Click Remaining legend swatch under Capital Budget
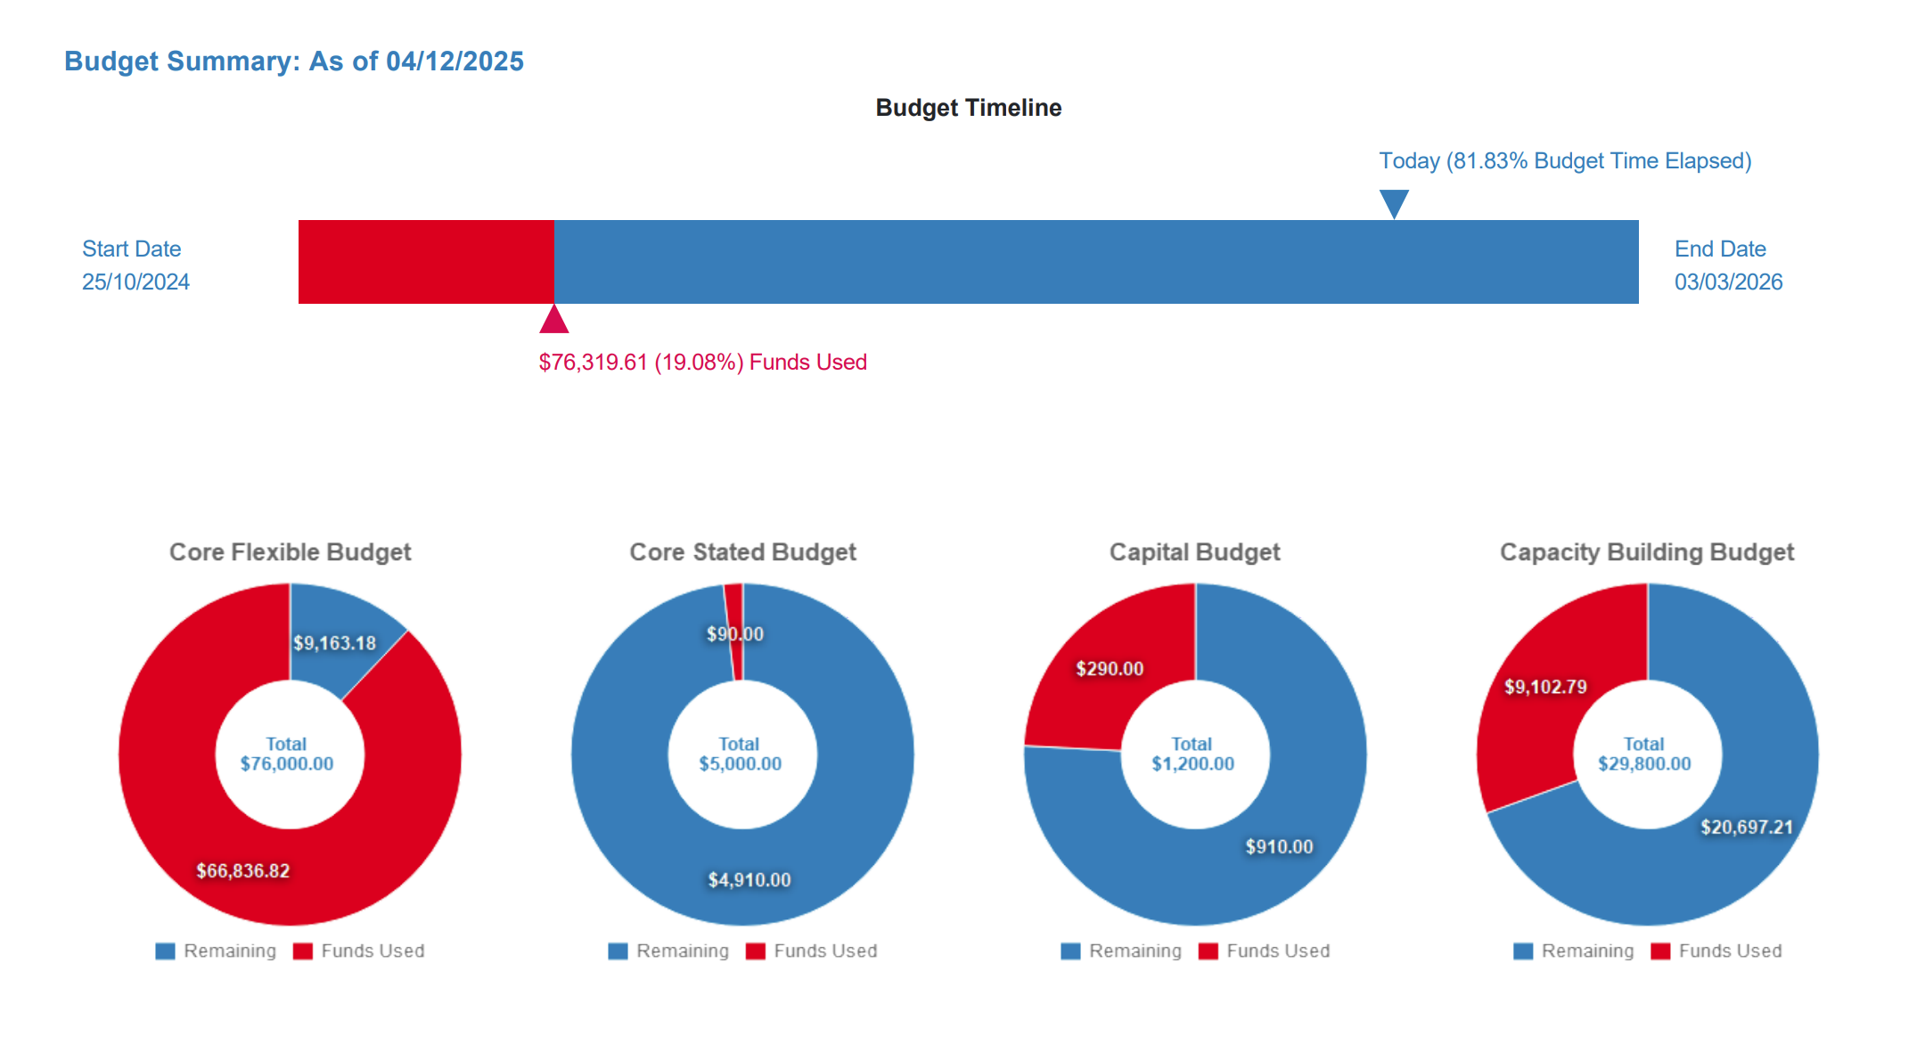The height and width of the screenshot is (1053, 1925). click(1070, 951)
